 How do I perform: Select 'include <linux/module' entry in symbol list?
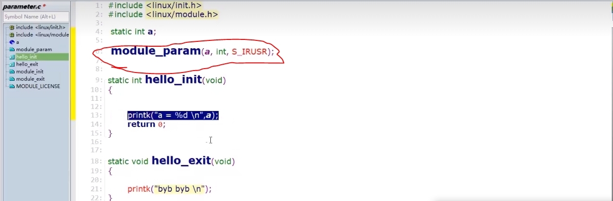click(x=42, y=35)
